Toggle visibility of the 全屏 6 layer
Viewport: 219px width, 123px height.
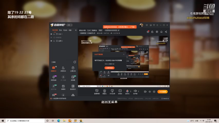[51, 41]
